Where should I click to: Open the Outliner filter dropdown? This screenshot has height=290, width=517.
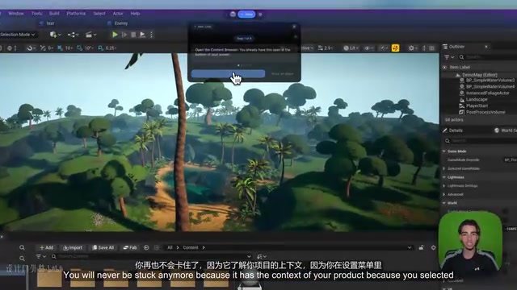click(x=449, y=57)
